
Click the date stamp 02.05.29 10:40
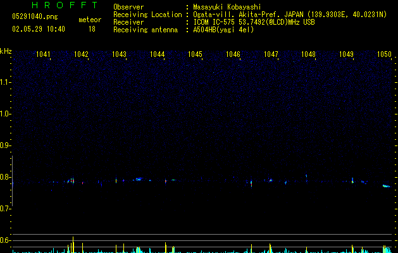pyautogui.click(x=39, y=29)
